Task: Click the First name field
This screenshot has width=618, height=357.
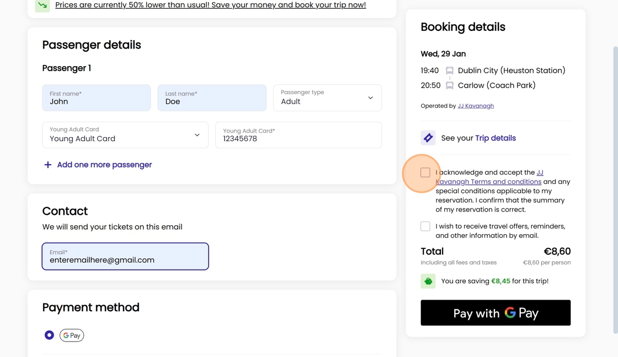Action: point(97,98)
